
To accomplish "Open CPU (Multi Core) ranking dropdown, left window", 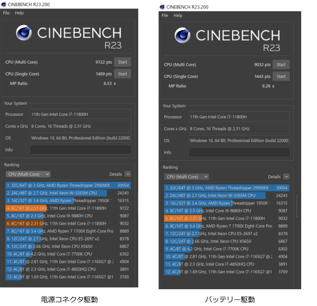I will click(x=28, y=174).
